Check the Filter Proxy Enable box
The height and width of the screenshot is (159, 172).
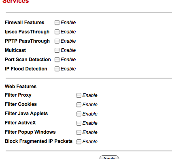(79, 95)
